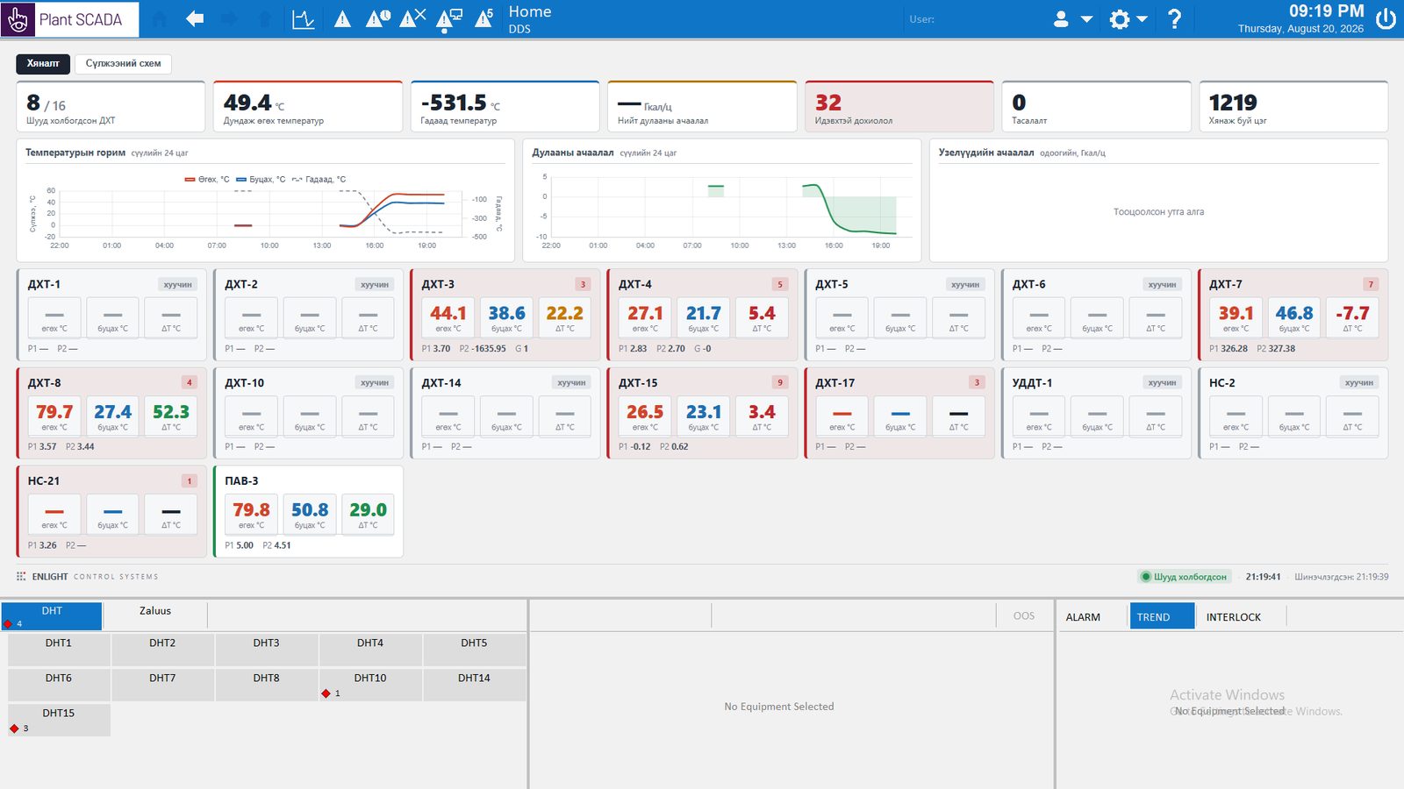
Task: Open disabled alarms icon with X
Action: click(412, 18)
